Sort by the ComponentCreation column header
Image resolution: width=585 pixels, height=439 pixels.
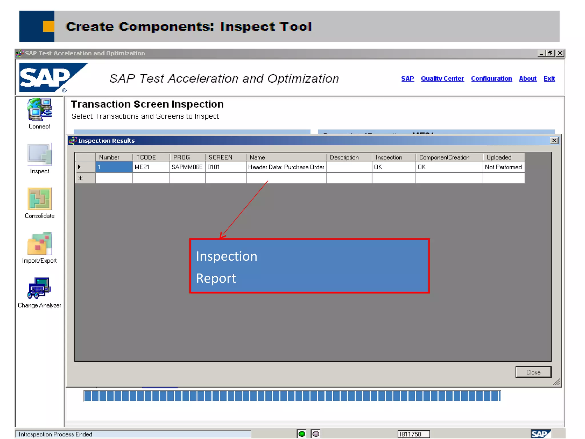[449, 157]
